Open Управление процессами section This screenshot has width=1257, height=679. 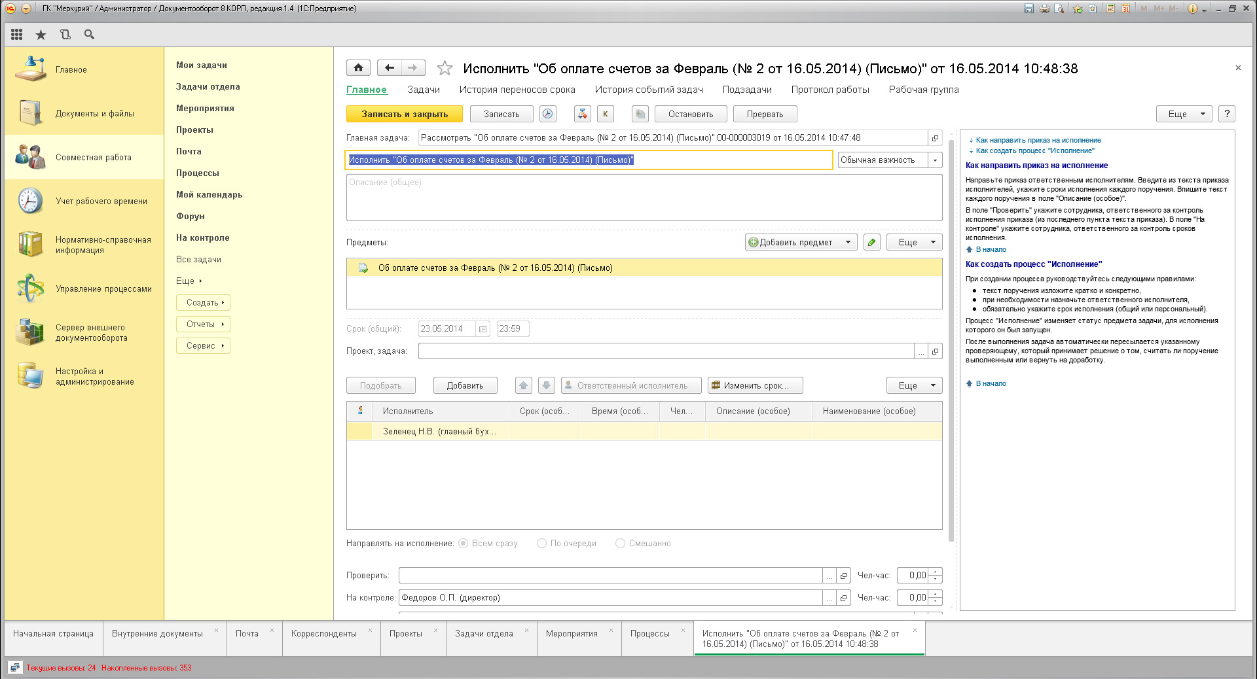pyautogui.click(x=84, y=288)
